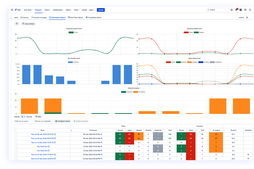This screenshot has height=169, width=254.
Task: Click the refresh icon above the charts
Action: pos(16,23)
